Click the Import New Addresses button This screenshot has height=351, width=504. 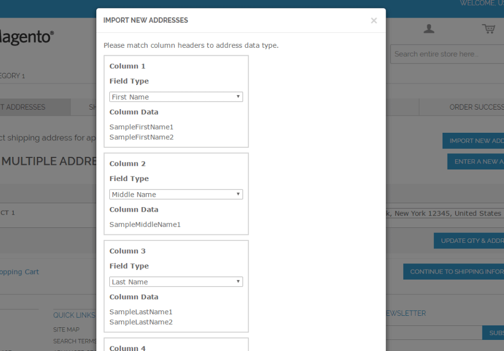(x=474, y=141)
